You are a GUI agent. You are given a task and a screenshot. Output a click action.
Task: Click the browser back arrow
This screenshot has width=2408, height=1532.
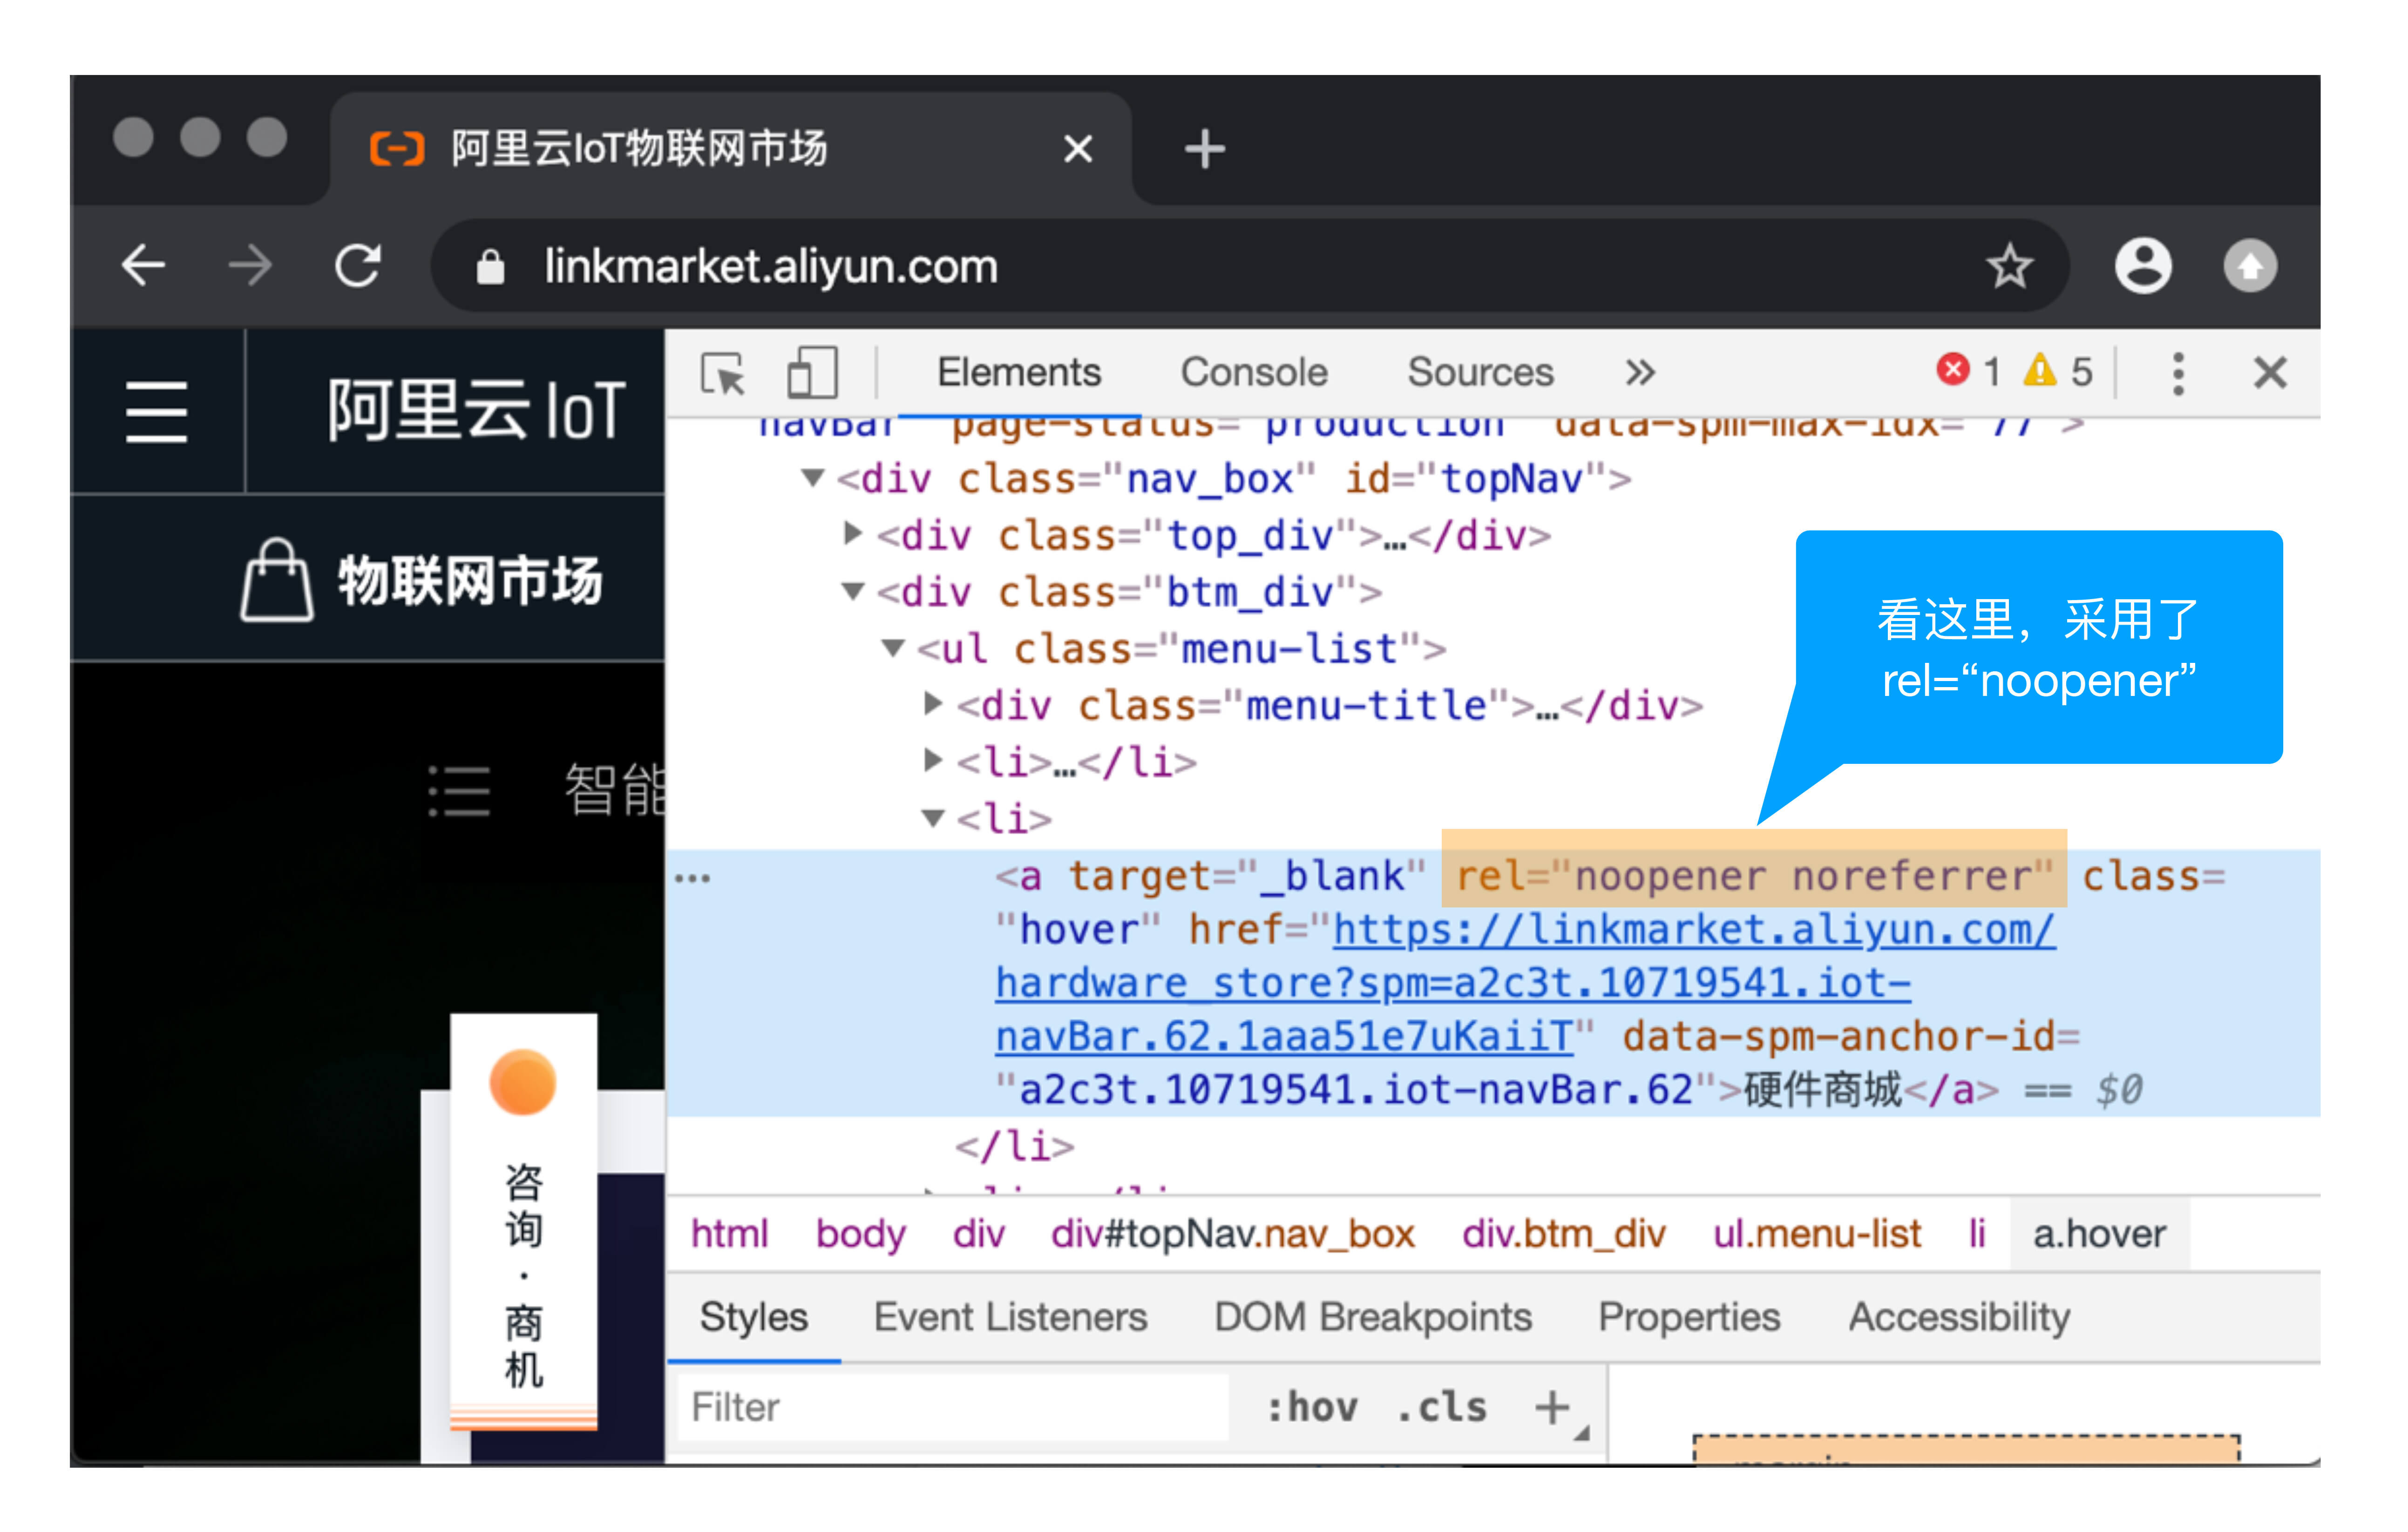tap(144, 266)
